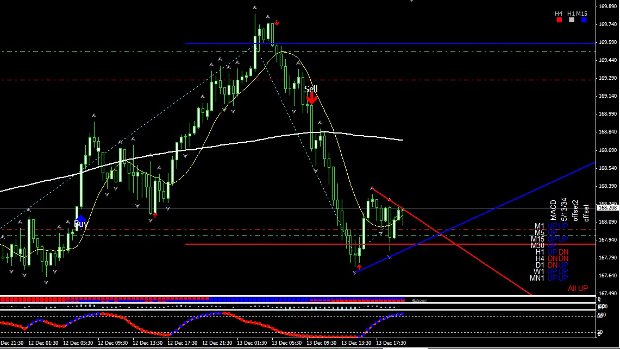The height and width of the screenshot is (349, 620).
Task: Click the 'Buy' text label
Action: coord(80,224)
